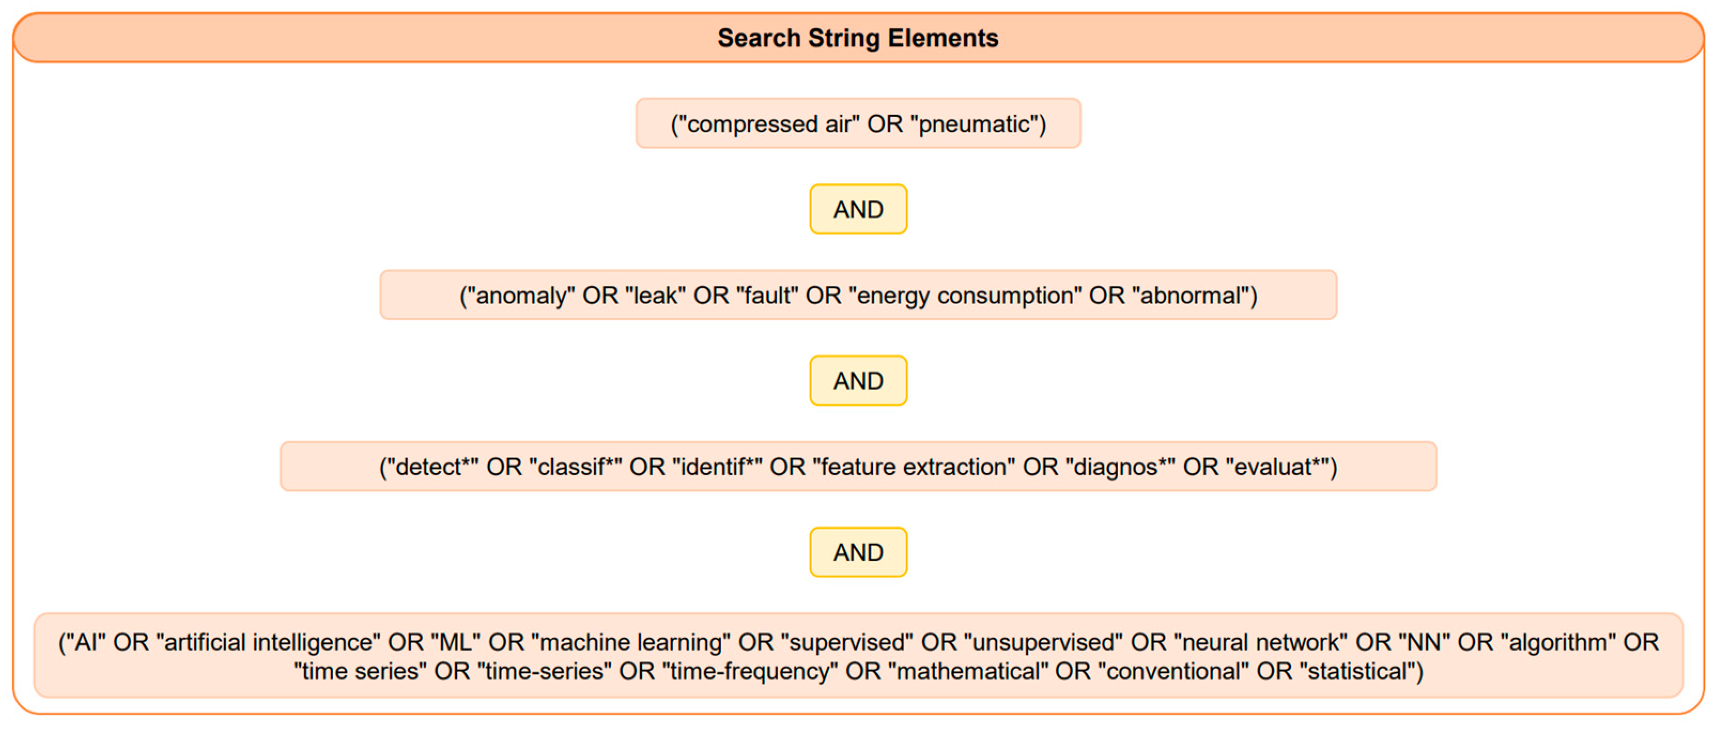Click the AND box below the pneumatic terms
The width and height of the screenshot is (1721, 733).
tap(858, 209)
